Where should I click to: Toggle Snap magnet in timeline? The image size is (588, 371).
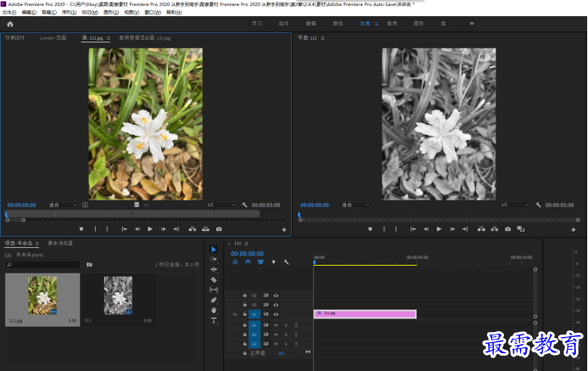[248, 261]
